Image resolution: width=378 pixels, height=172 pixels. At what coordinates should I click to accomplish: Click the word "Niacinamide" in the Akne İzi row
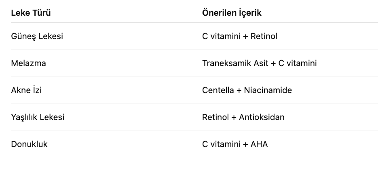click(x=268, y=90)
